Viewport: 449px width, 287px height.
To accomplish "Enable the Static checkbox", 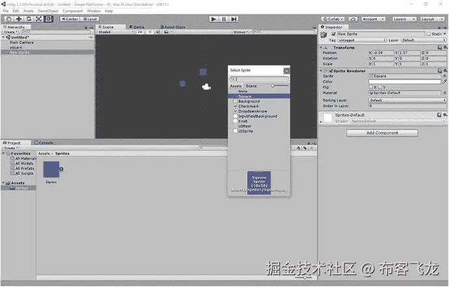I will pos(429,34).
